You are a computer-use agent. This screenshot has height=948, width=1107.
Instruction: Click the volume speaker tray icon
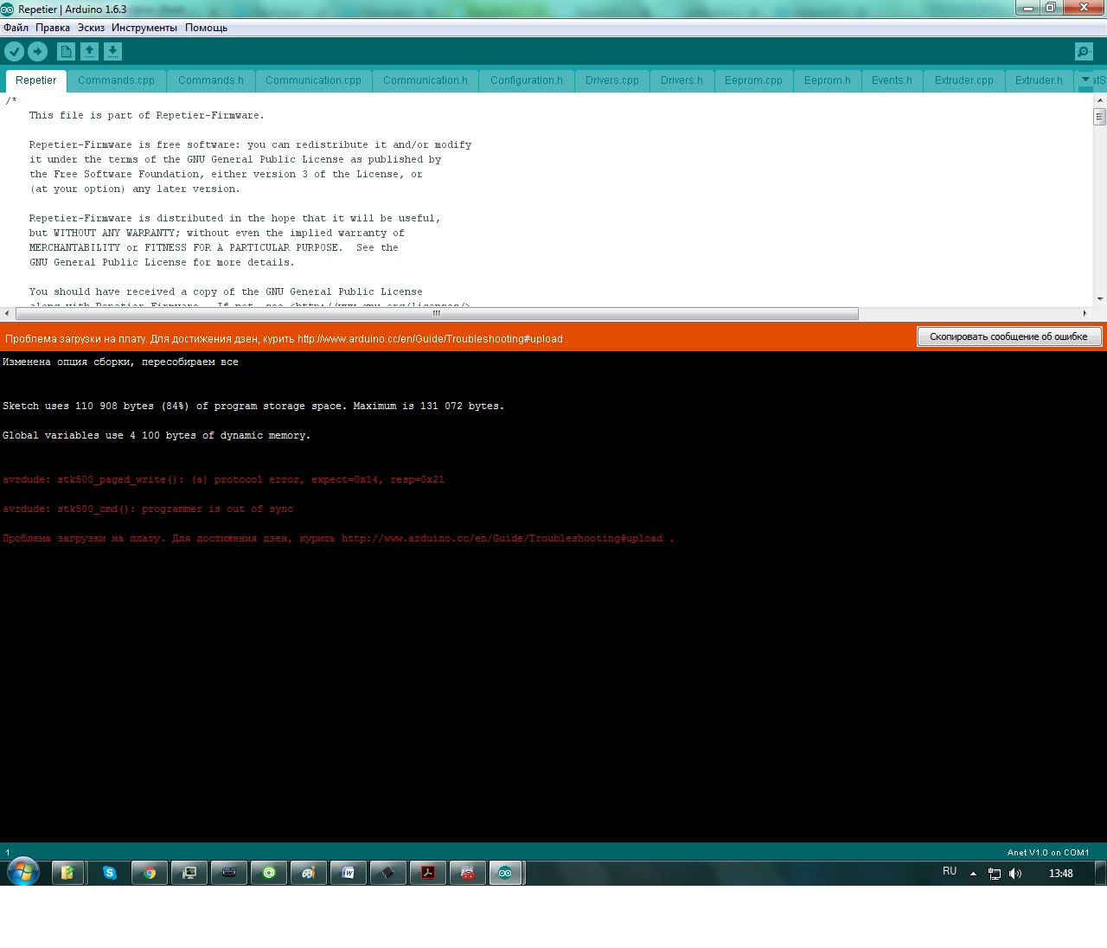tap(1015, 874)
